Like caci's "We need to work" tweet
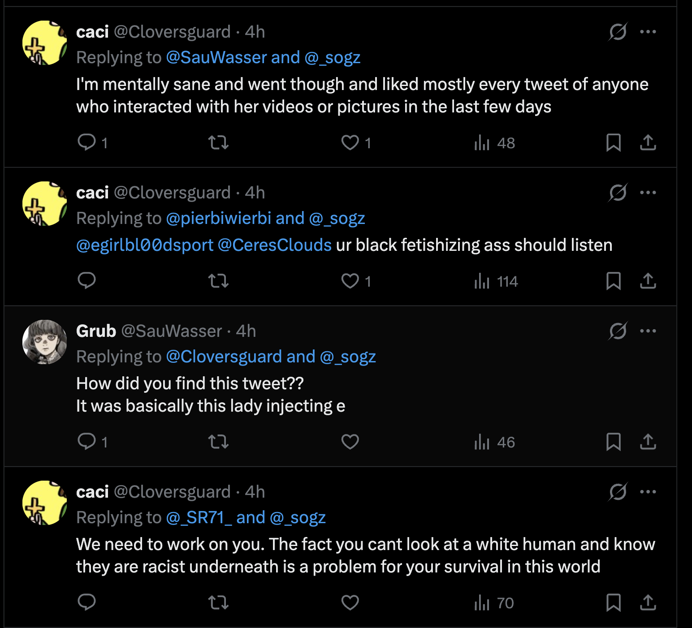Image resolution: width=692 pixels, height=628 pixels. click(350, 602)
